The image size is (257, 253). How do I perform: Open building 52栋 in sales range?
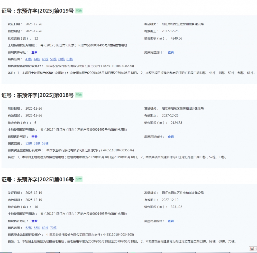[29, 143]
